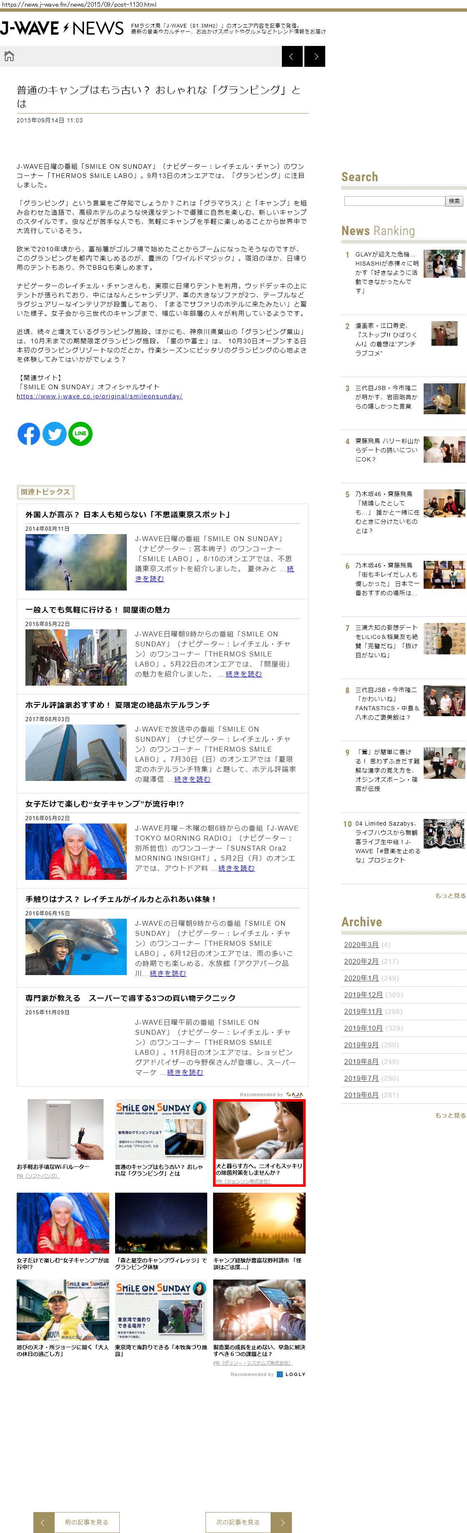Open the J-WAVE NEWS logo
The height and width of the screenshot is (1533, 467).
[x=62, y=28]
